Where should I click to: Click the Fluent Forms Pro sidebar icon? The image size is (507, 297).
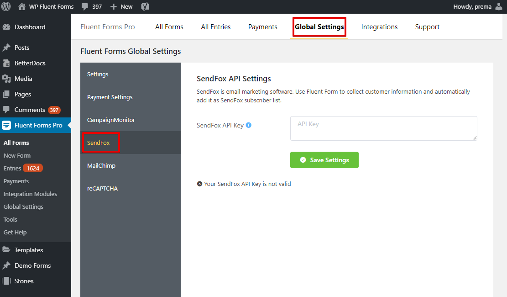tap(6, 125)
